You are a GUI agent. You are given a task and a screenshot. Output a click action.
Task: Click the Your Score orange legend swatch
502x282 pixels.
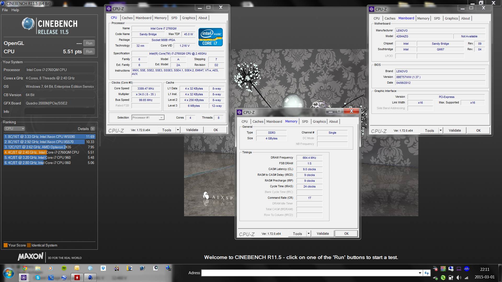pyautogui.click(x=5, y=245)
